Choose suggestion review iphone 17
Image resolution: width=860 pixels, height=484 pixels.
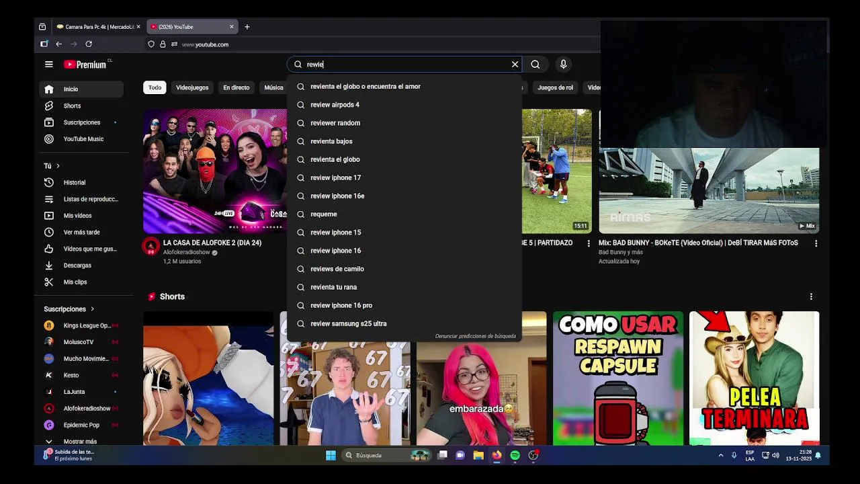[x=404, y=177]
